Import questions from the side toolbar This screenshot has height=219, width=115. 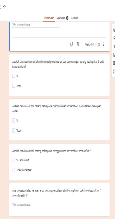[x=114, y=38]
